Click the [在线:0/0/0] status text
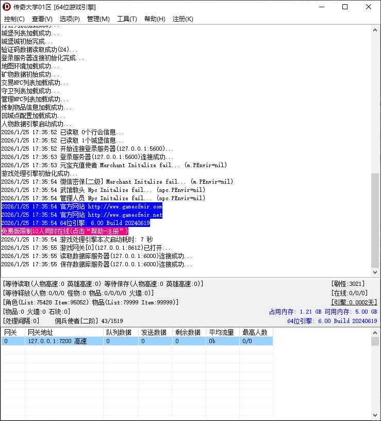This screenshot has width=381, height=421. coord(350,293)
